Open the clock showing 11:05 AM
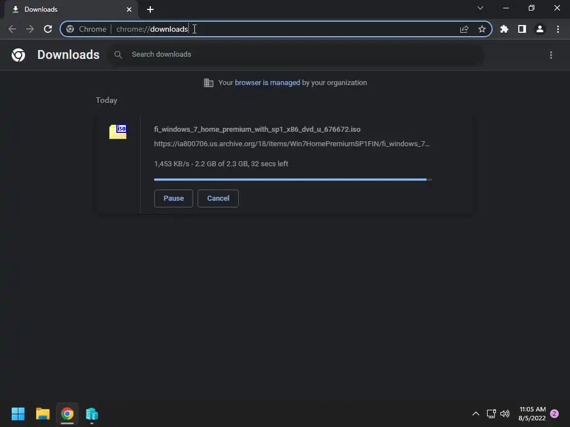570x427 pixels. pos(532,414)
